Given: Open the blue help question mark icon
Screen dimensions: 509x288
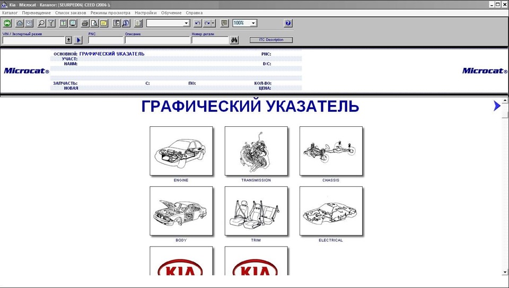Looking at the screenshot, I should [288, 23].
